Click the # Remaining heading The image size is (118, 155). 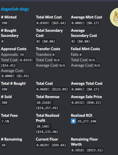click(x=11, y=139)
